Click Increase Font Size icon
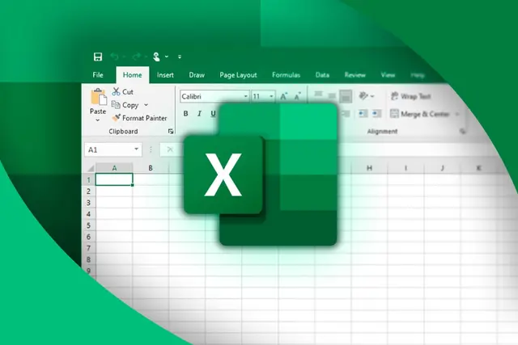518x345 pixels. click(x=283, y=96)
